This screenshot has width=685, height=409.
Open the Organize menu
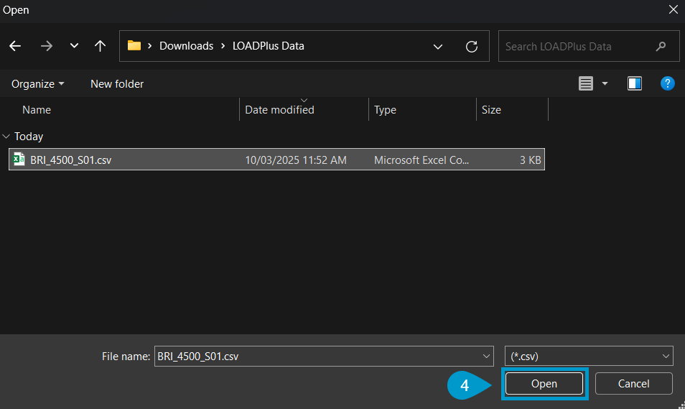pos(37,84)
